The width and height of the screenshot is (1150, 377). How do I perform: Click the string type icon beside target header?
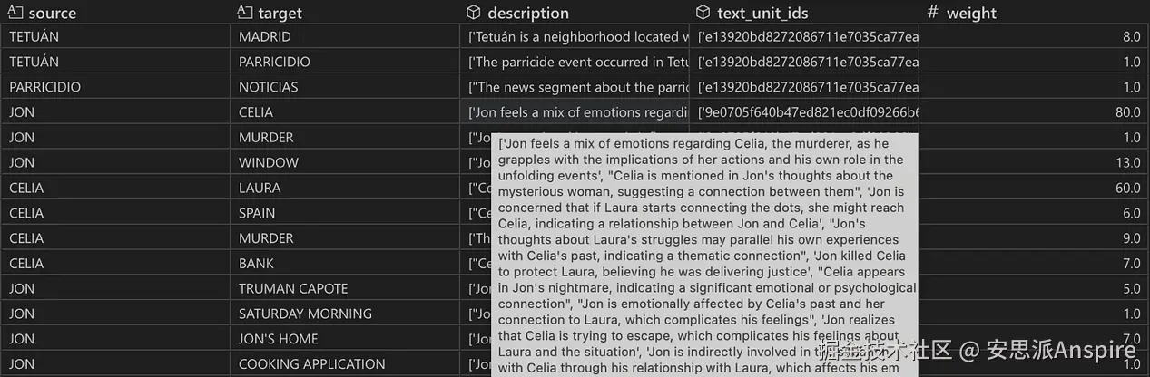click(x=244, y=13)
